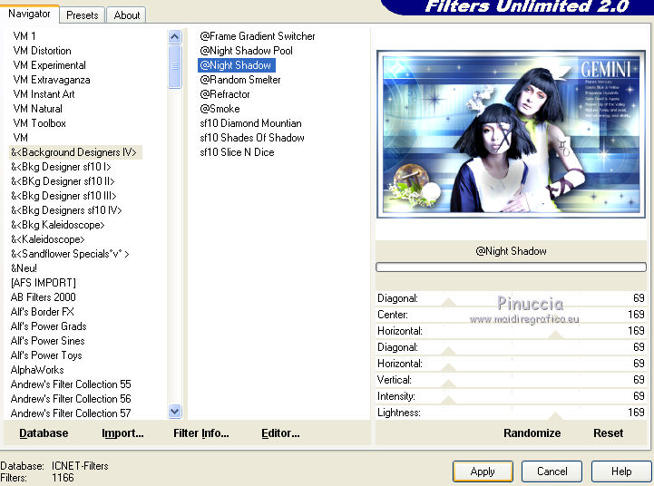Choose the @Smoke filter
The width and height of the screenshot is (654, 486).
220,109
